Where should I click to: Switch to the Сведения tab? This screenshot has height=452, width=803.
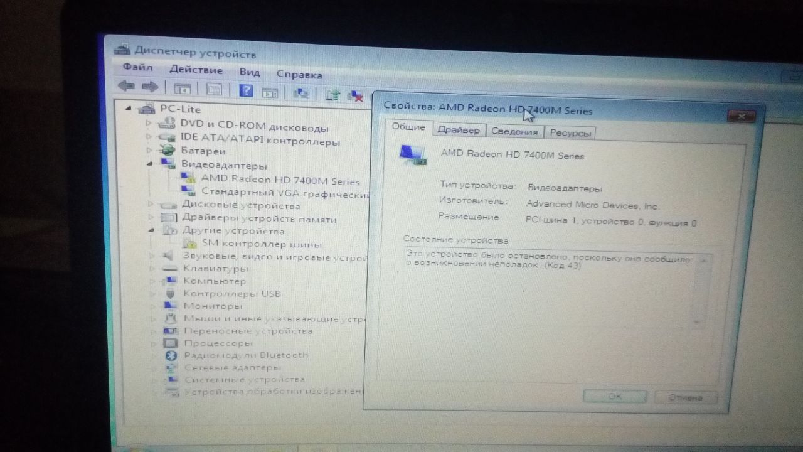pos(514,132)
